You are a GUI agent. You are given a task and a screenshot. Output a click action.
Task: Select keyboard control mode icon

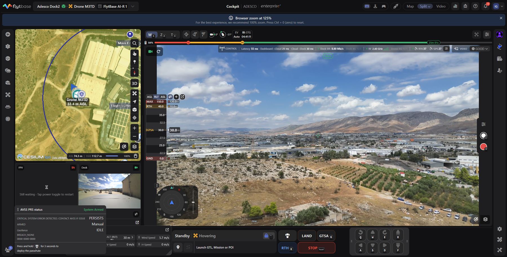tap(367, 6)
